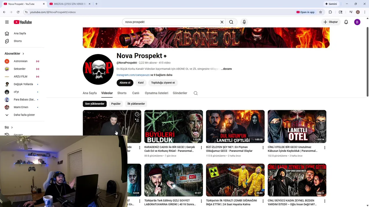Open Chrome three-dot menu

coord(365,12)
